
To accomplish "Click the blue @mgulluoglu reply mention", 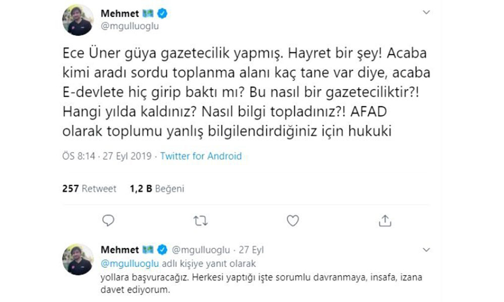I will 130,263.
